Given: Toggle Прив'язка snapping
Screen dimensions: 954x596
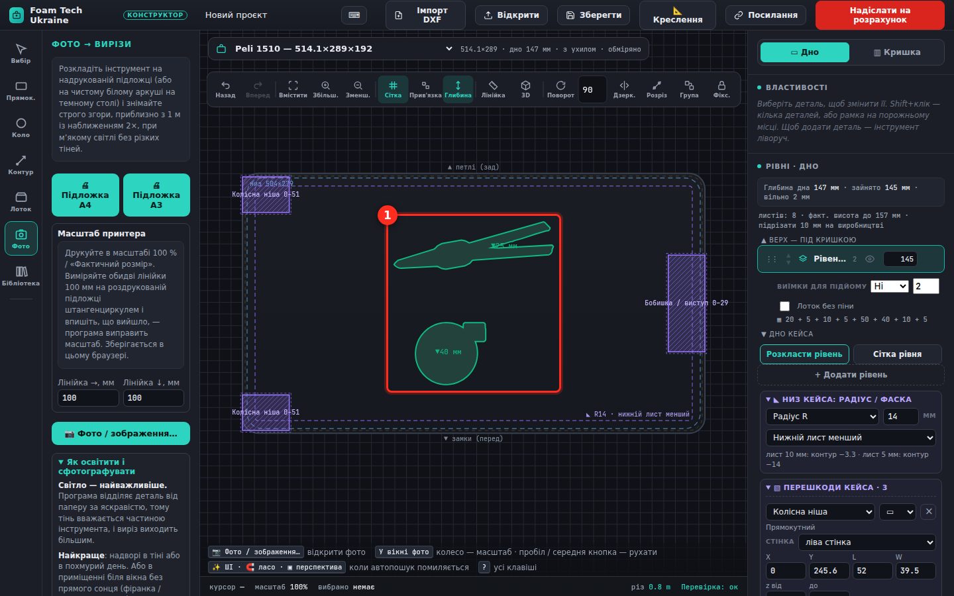Looking at the screenshot, I should pyautogui.click(x=425, y=89).
